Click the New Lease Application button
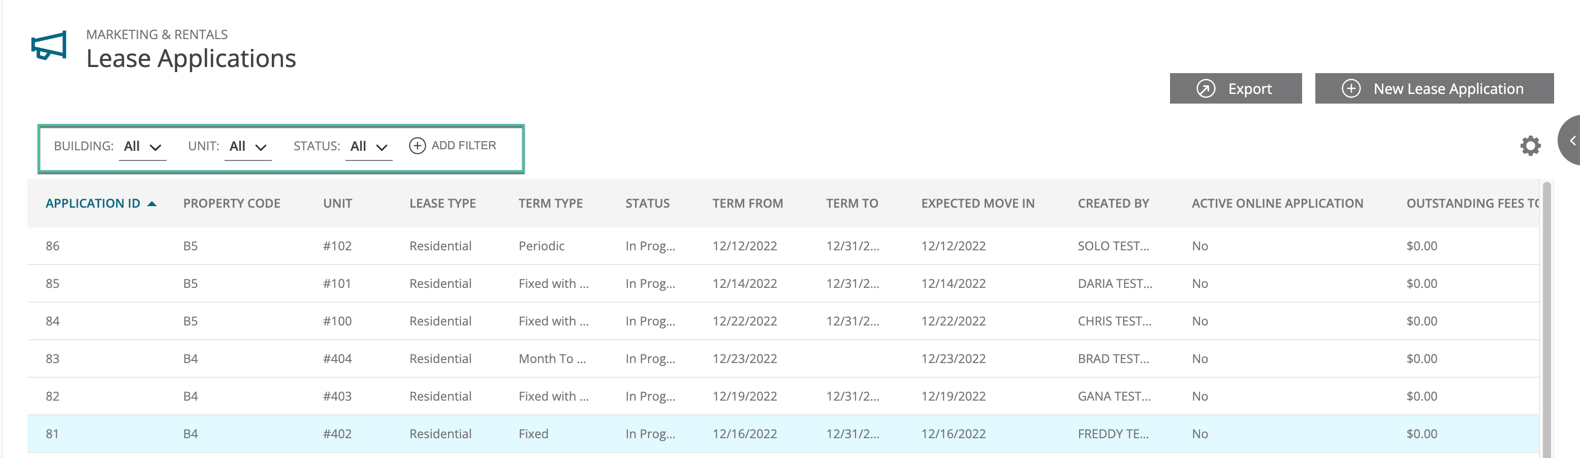The height and width of the screenshot is (458, 1580). click(x=1434, y=89)
